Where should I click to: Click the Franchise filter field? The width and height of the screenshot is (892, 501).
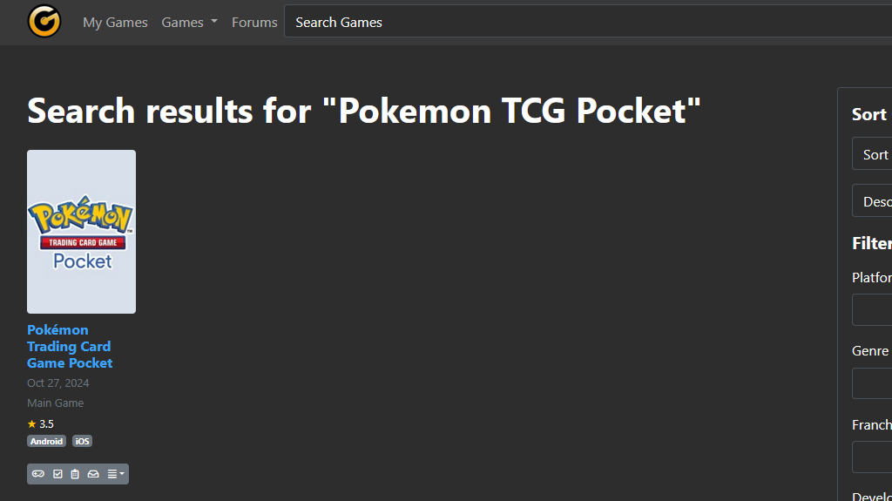pos(873,457)
